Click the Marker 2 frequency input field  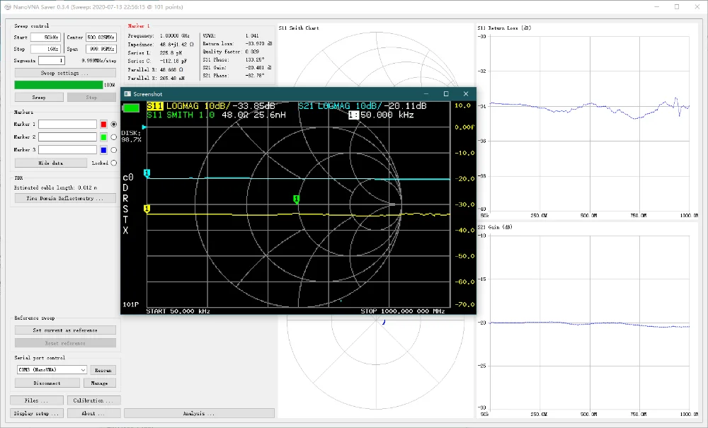pyautogui.click(x=67, y=137)
